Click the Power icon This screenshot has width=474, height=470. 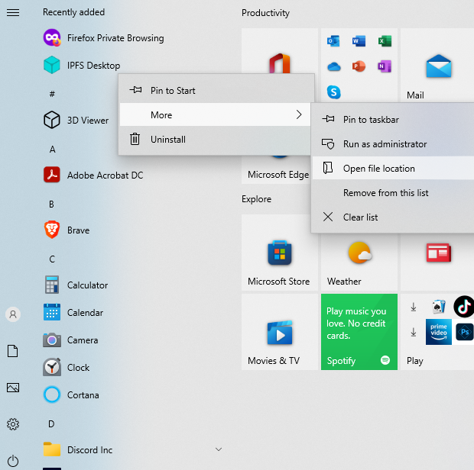point(13,462)
